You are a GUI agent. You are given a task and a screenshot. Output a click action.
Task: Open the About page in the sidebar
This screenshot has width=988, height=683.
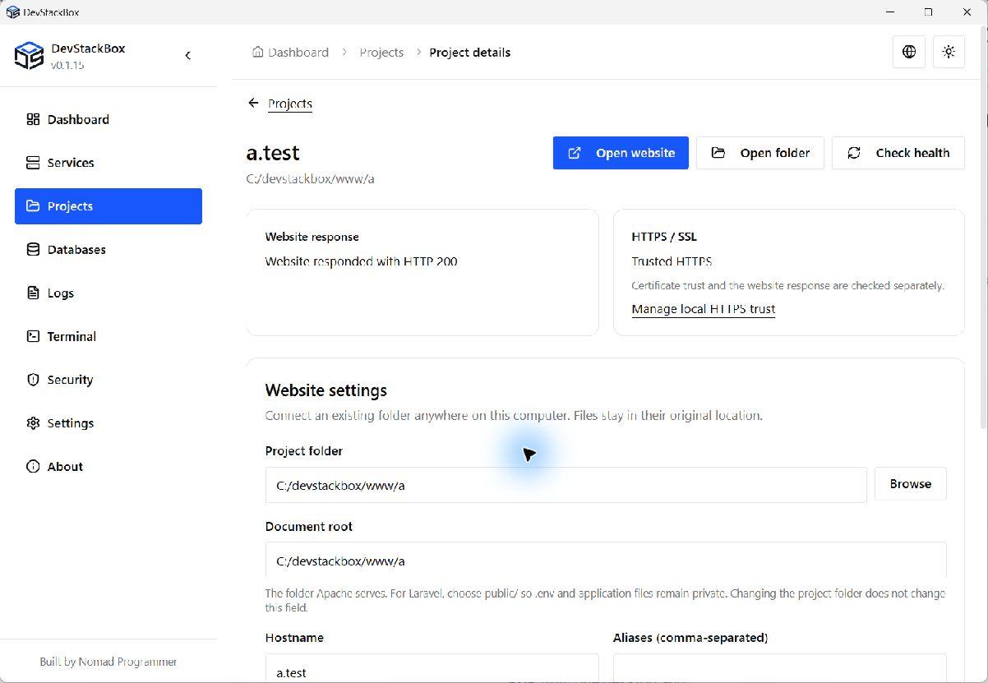pyautogui.click(x=108, y=467)
